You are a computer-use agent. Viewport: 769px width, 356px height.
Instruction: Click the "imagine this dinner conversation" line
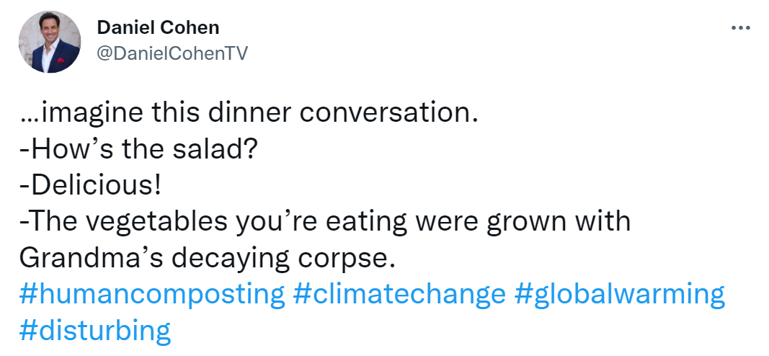(x=249, y=113)
